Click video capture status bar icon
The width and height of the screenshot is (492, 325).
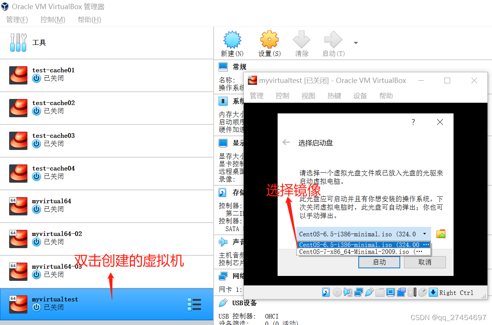click(401, 292)
